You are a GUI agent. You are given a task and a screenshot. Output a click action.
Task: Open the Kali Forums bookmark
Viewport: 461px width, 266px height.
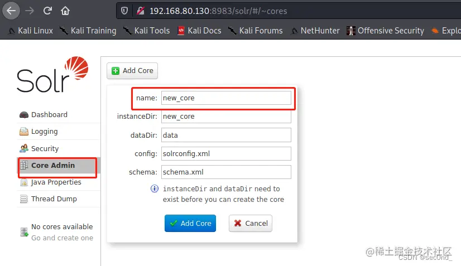click(x=256, y=31)
